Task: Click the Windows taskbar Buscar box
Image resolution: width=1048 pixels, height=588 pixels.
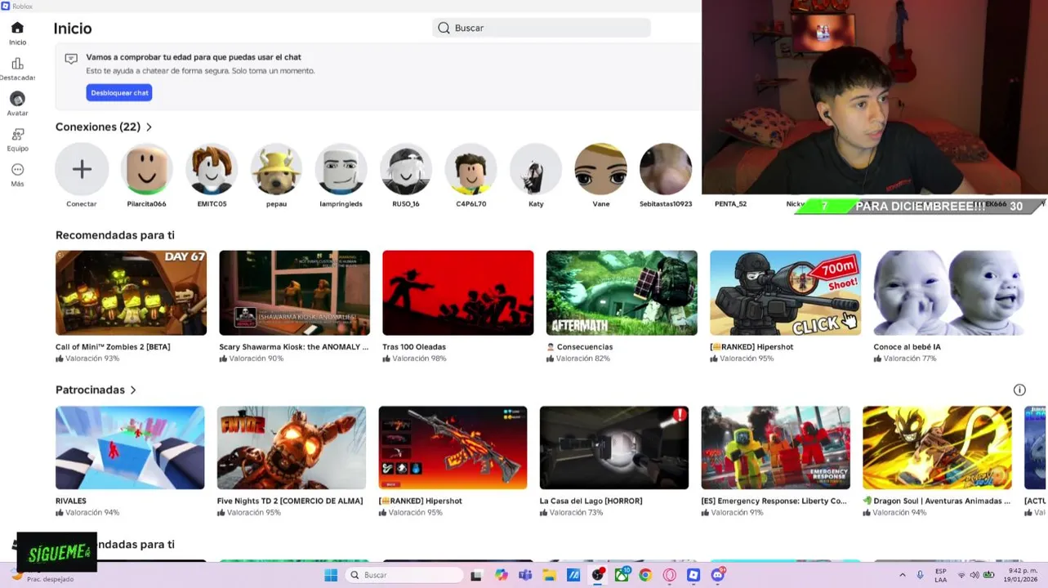Action: (404, 575)
